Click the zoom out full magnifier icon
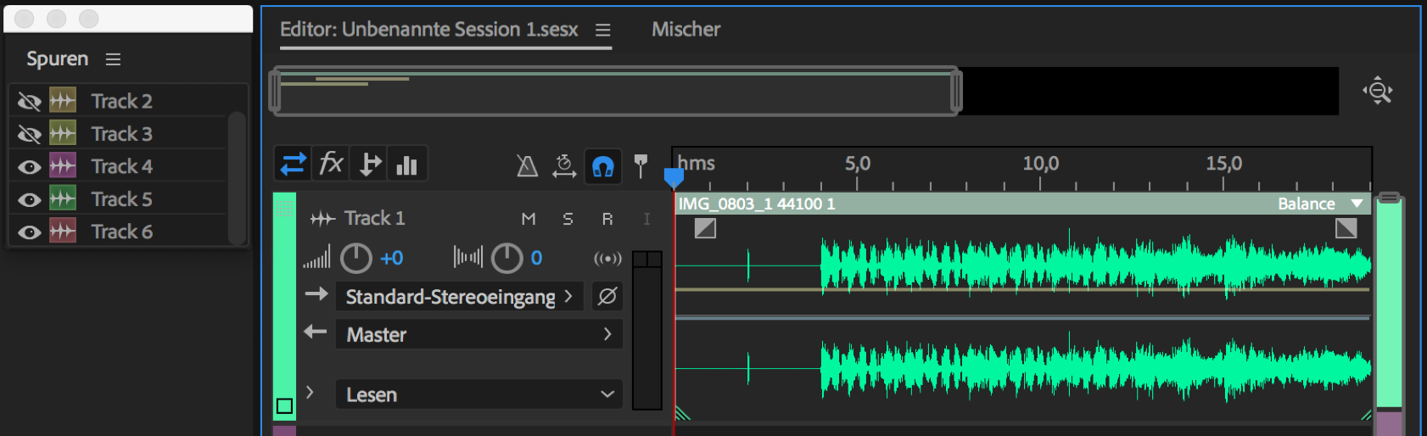Screen dimensions: 1427x436 point(1378,91)
